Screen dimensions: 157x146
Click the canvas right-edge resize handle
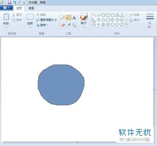[x=154, y=90]
